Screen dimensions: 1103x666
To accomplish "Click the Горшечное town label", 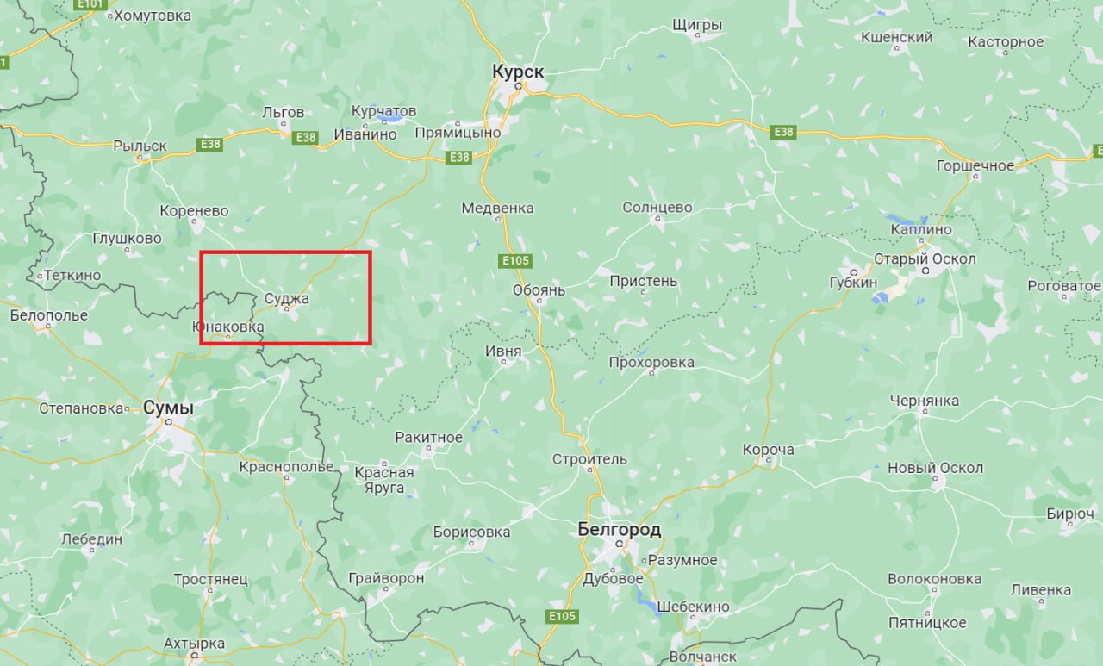I will point(975,165).
